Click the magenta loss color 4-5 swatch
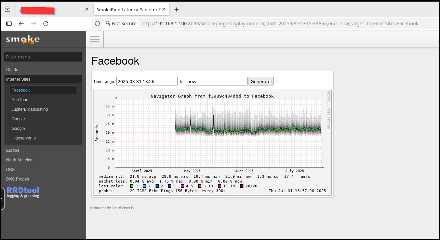The height and width of the screenshot is (240, 440). pyautogui.click(x=183, y=186)
